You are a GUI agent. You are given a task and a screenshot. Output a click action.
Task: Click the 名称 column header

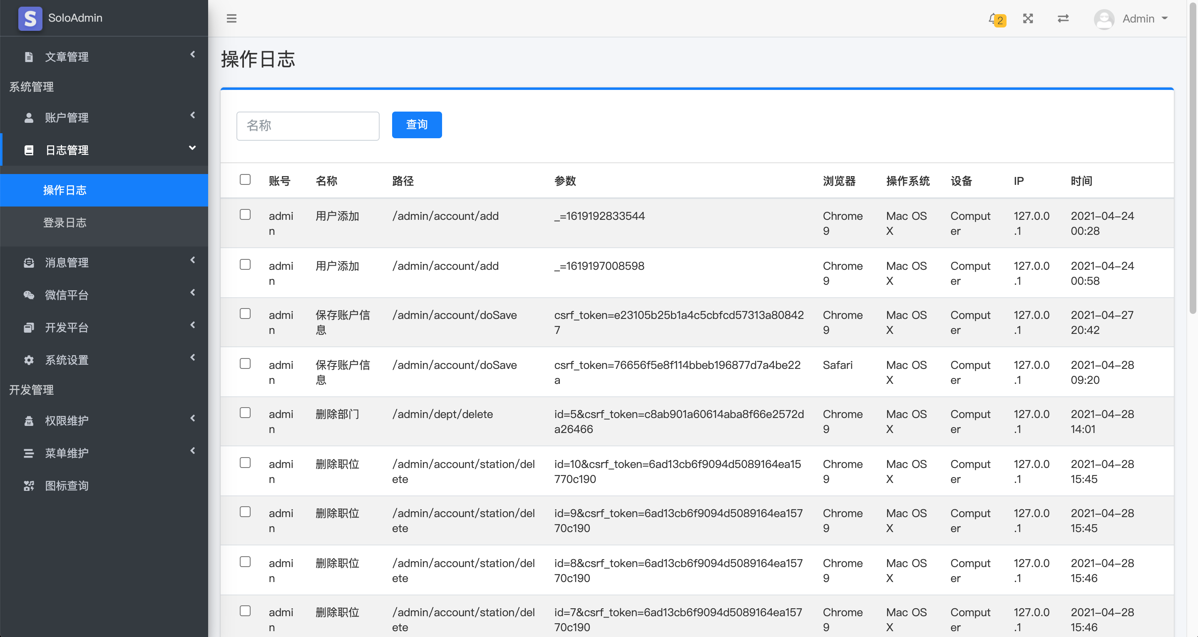pos(326,181)
